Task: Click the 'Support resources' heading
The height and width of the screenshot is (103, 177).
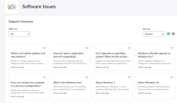Action: pyautogui.click(x=21, y=21)
